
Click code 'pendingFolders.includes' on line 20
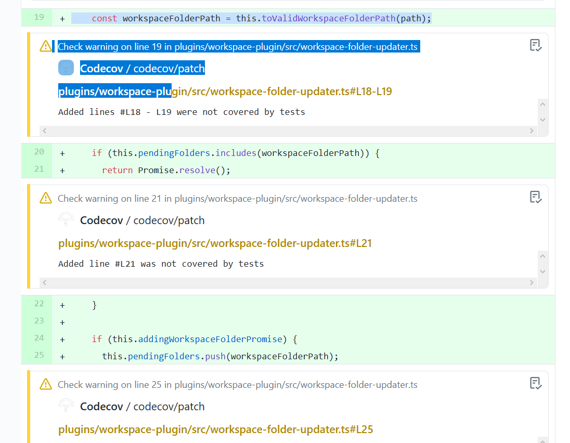pyautogui.click(x=197, y=153)
